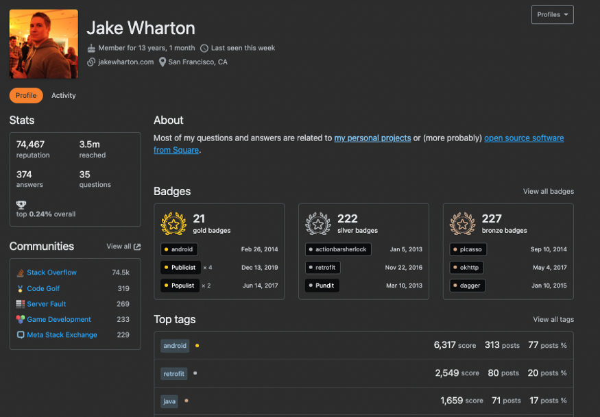This screenshot has height=417, width=600.
Task: Open the actionbarsherlock silver badge
Action: 338,249
